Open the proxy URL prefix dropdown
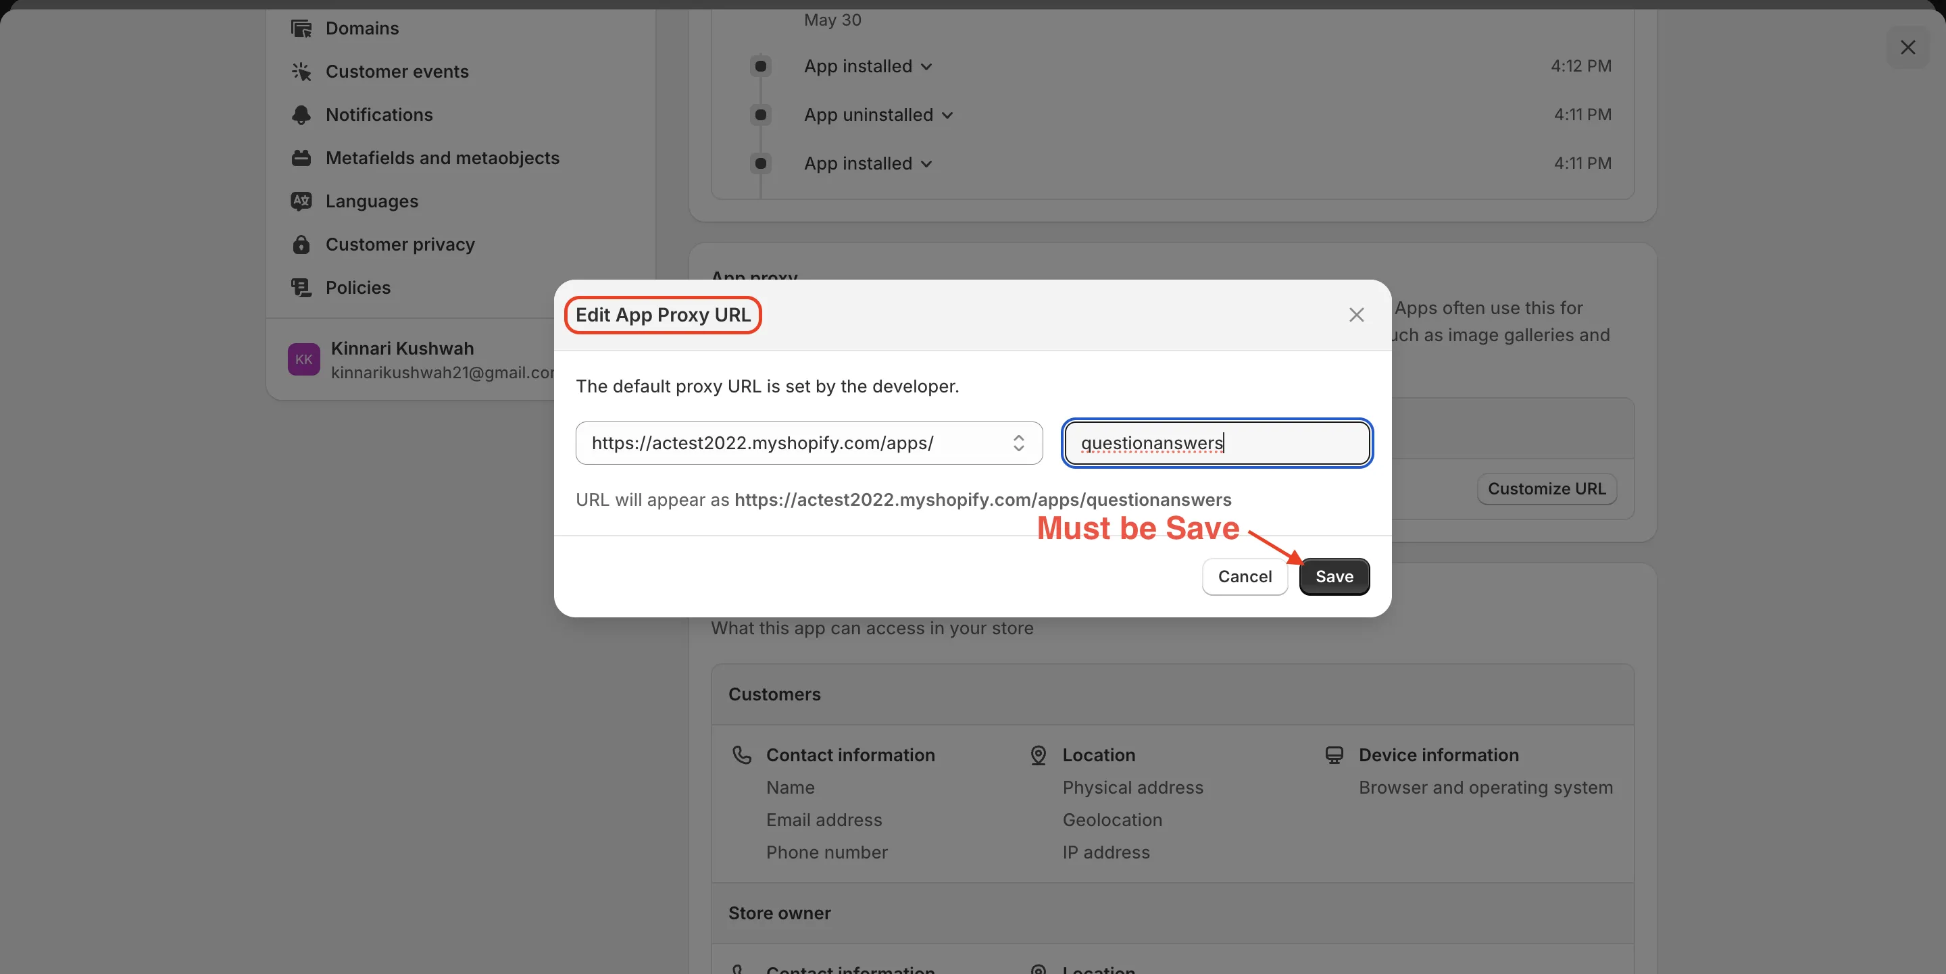The image size is (1946, 974). [x=809, y=443]
